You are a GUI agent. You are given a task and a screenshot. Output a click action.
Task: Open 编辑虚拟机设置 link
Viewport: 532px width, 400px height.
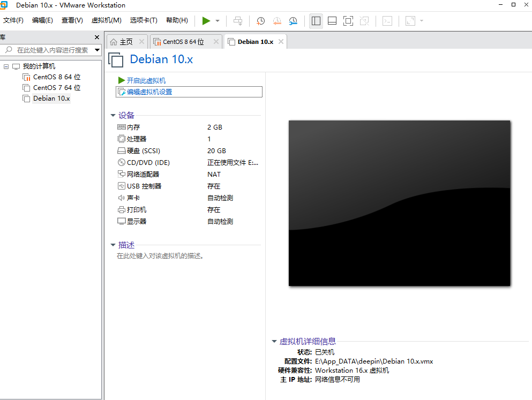click(x=149, y=92)
